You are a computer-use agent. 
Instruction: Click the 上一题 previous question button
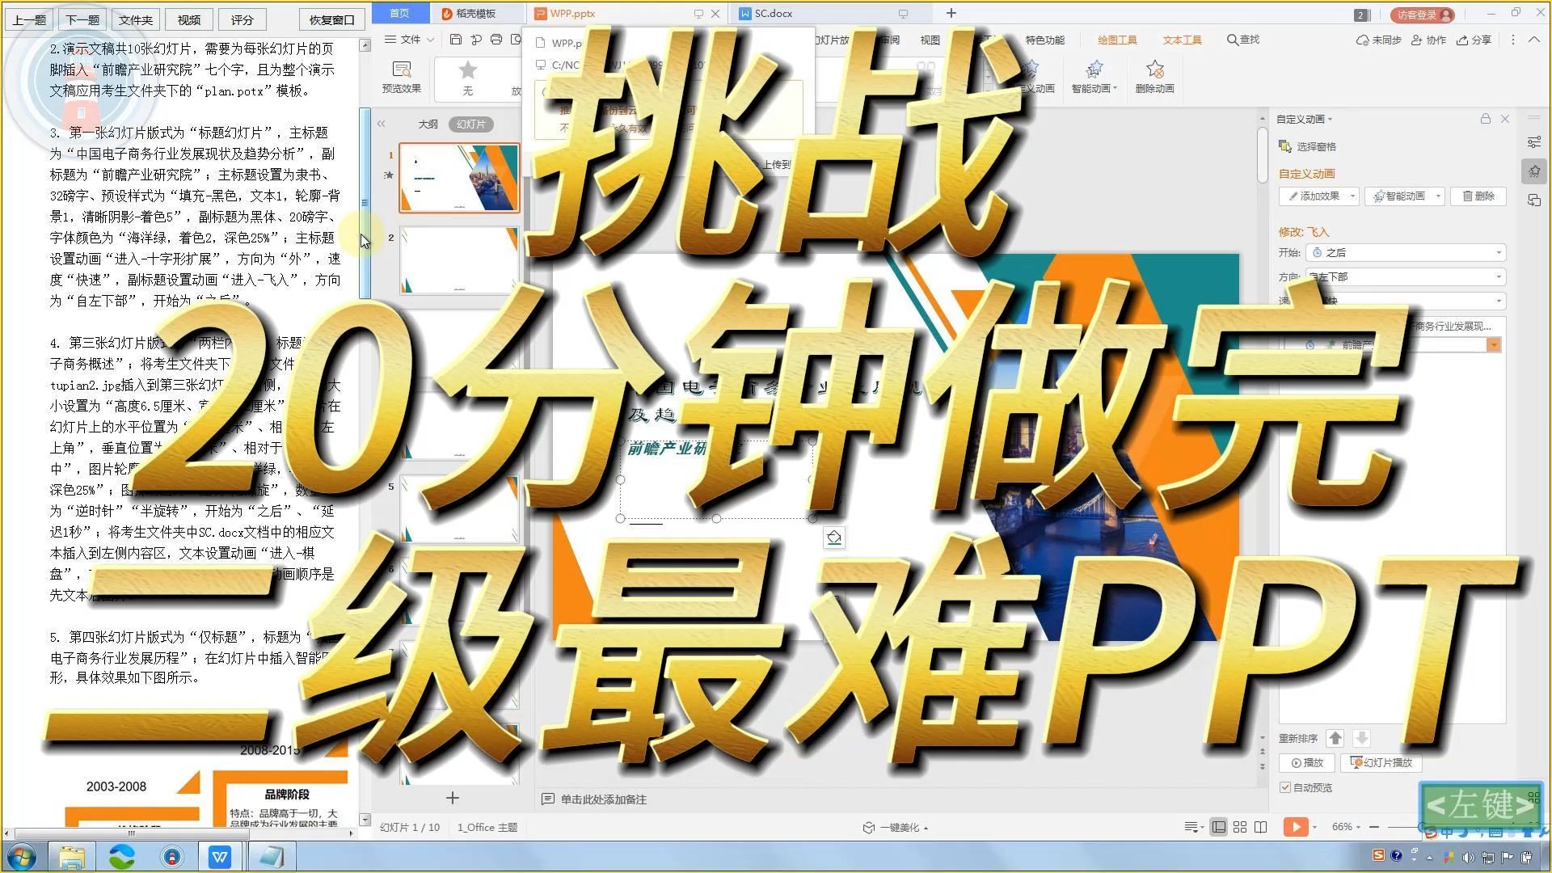click(29, 19)
